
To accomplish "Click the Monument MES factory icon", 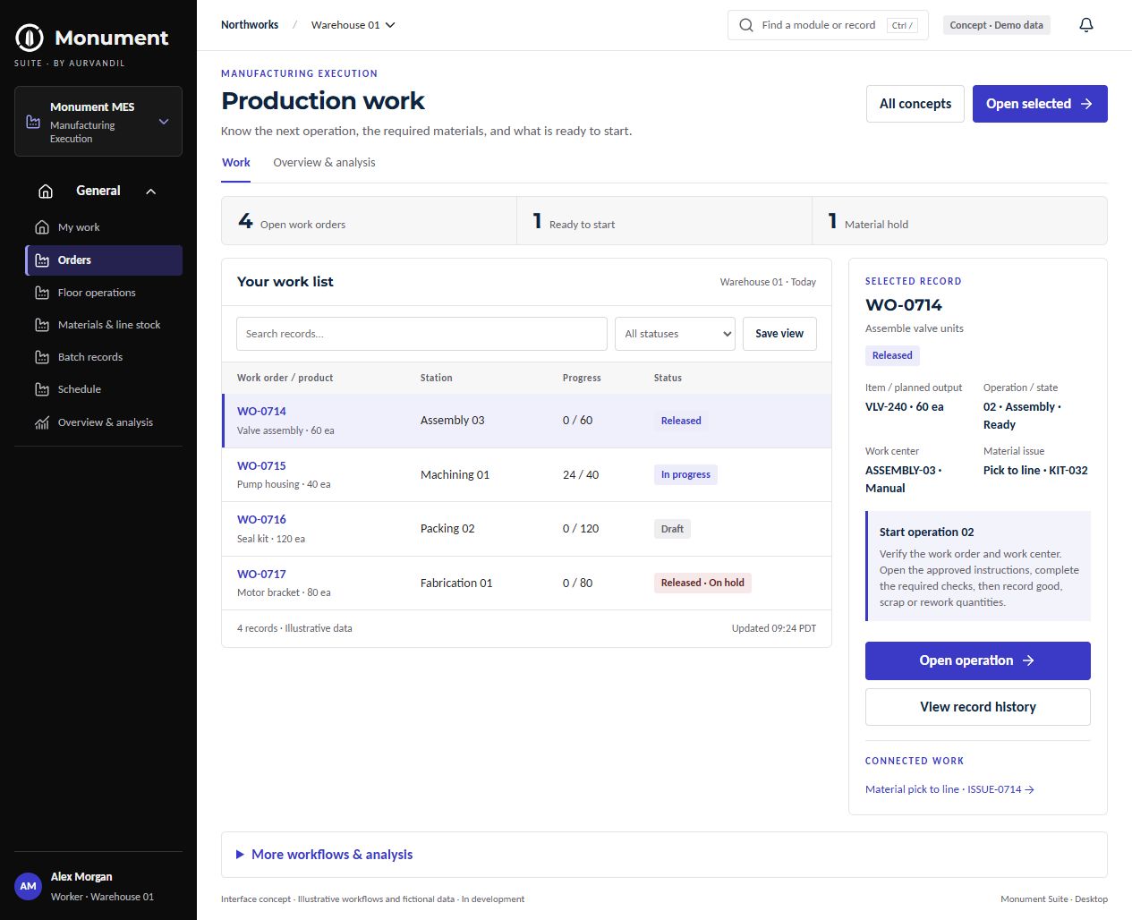I will click(33, 122).
